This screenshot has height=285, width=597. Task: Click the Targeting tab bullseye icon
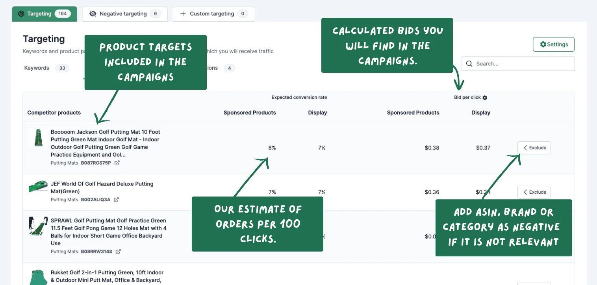(x=21, y=14)
